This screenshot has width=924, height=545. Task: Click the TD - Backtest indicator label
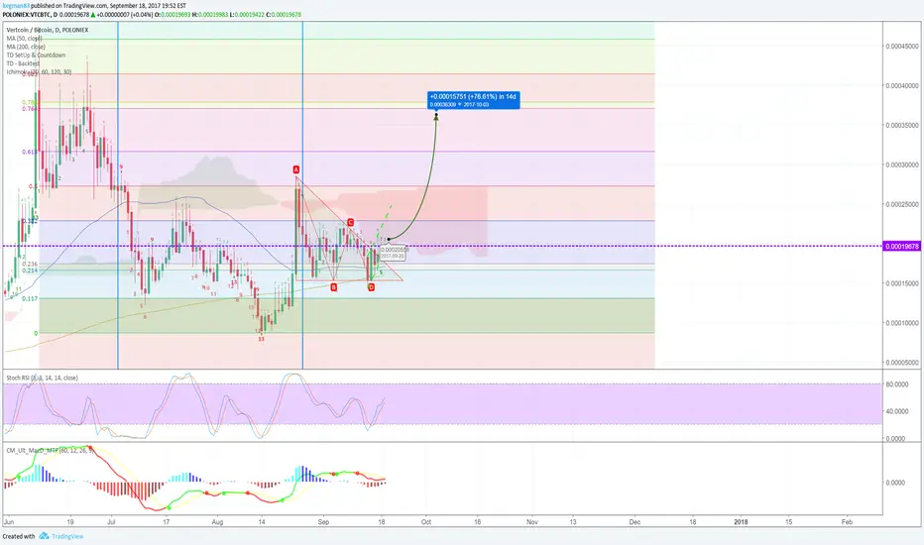tap(23, 63)
